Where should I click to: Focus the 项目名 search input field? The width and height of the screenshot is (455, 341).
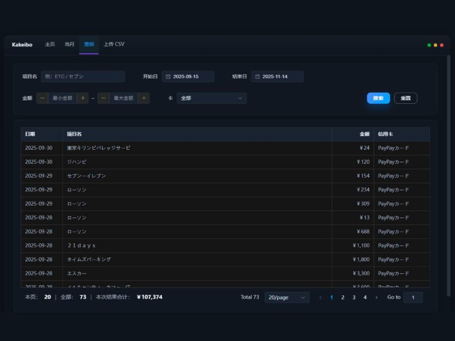(x=83, y=77)
